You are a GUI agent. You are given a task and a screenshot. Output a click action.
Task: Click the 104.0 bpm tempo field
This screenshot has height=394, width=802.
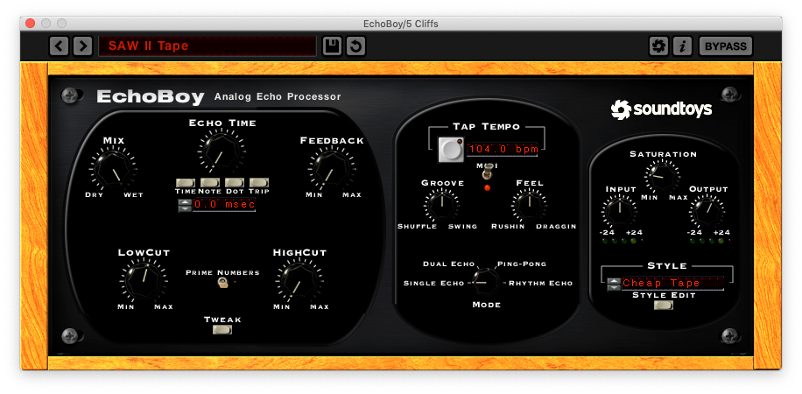(503, 150)
